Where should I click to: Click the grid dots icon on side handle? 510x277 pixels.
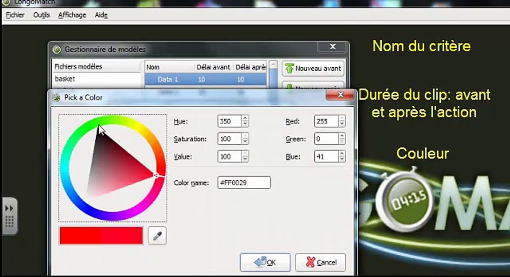(x=10, y=221)
